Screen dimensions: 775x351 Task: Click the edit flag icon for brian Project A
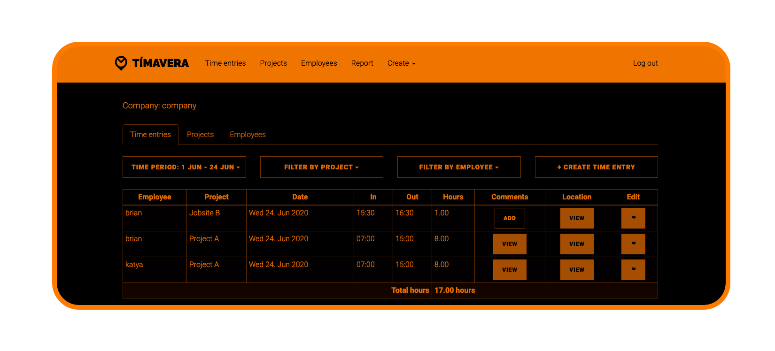[633, 244]
